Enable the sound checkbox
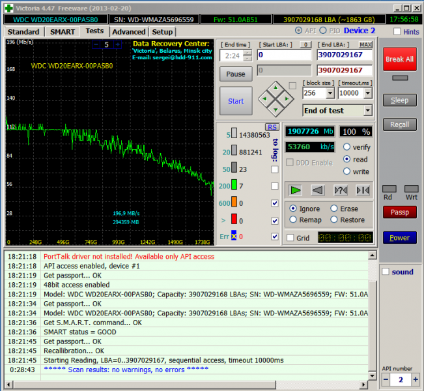The image size is (424, 391). 386,272
